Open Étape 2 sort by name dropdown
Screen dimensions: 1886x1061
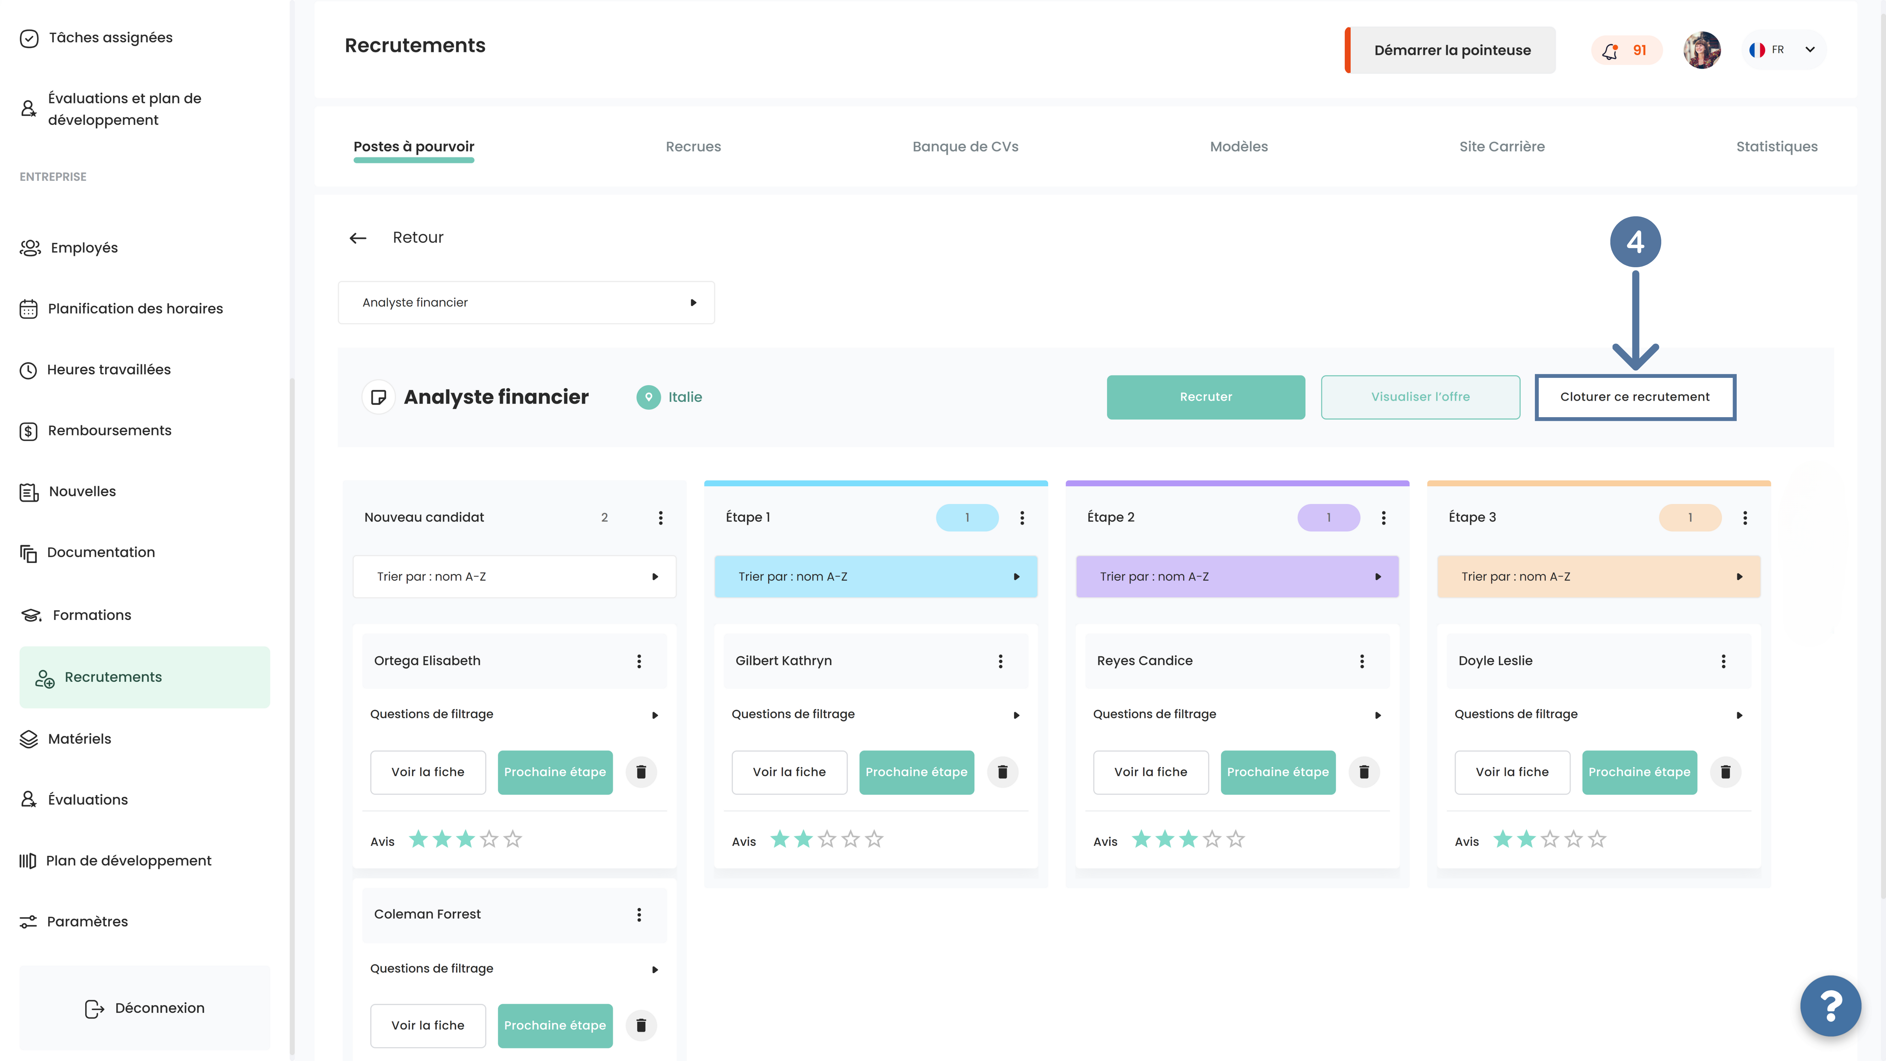[1237, 577]
